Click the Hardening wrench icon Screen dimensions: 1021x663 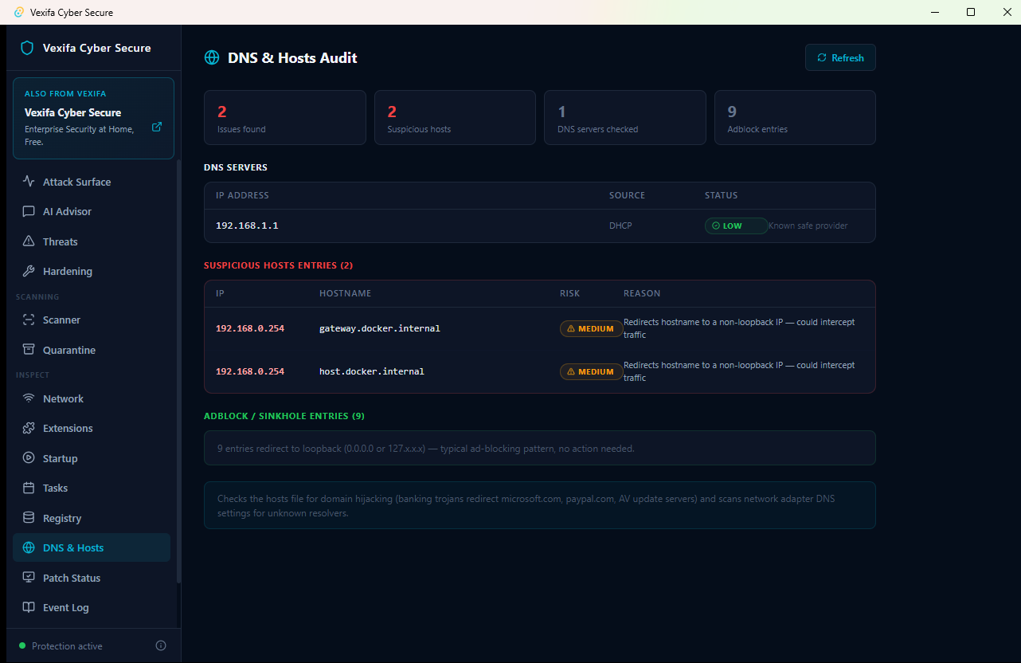(x=29, y=271)
